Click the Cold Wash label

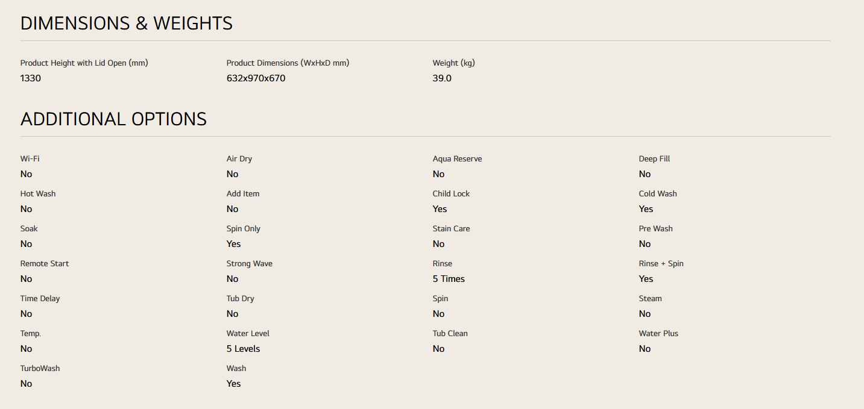658,194
